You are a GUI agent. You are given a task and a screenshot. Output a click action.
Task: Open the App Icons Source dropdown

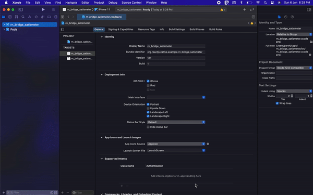[176, 144]
